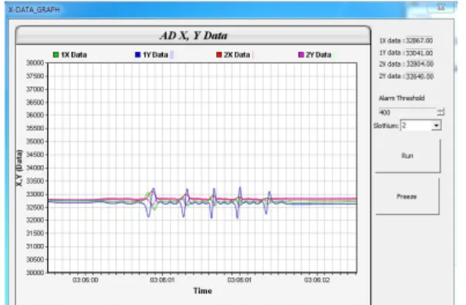Click the 2Y Data legend label
Screen dimensions: 466x305
pos(319,55)
